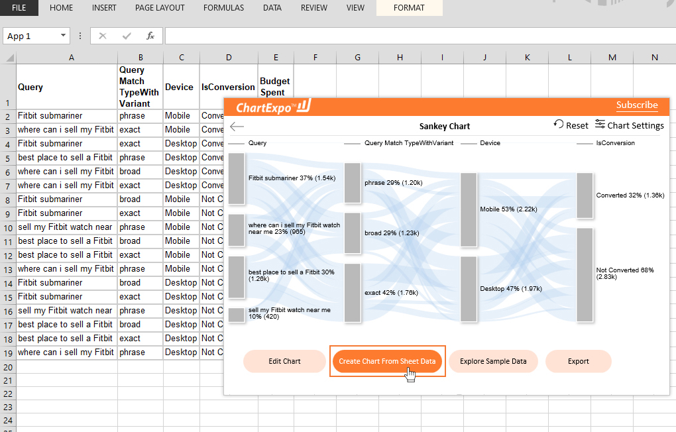This screenshot has height=432, width=676.
Task: Click the back arrow in ChartExpo panel
Action: 237,127
